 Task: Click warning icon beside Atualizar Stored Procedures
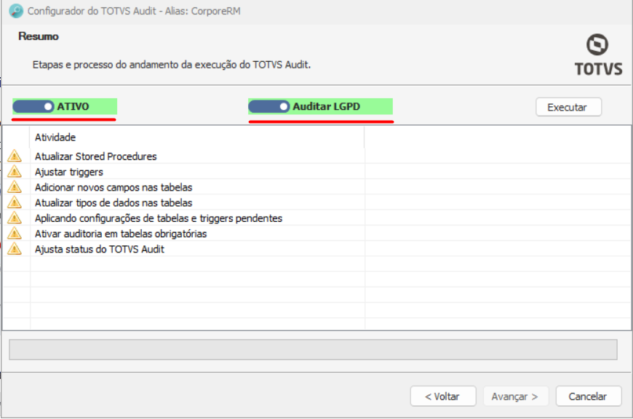click(15, 156)
